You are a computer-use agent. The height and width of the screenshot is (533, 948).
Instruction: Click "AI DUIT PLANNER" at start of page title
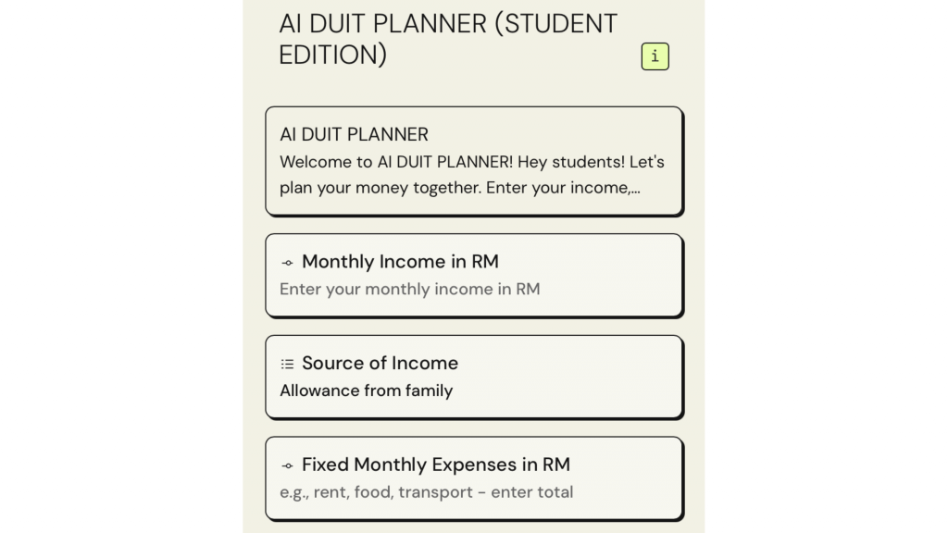pyautogui.click(x=382, y=23)
